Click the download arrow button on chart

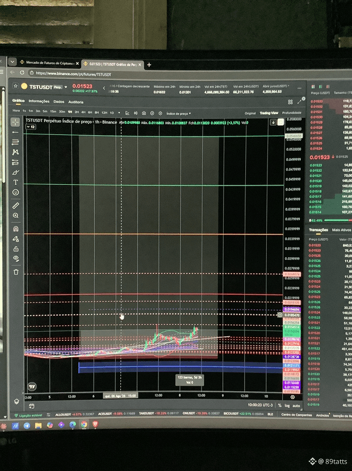(x=273, y=122)
